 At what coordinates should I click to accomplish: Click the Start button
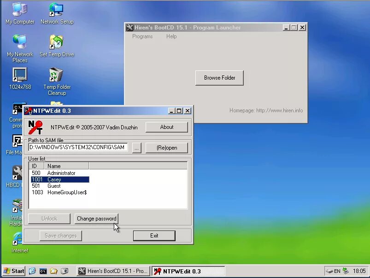[x=14, y=271]
